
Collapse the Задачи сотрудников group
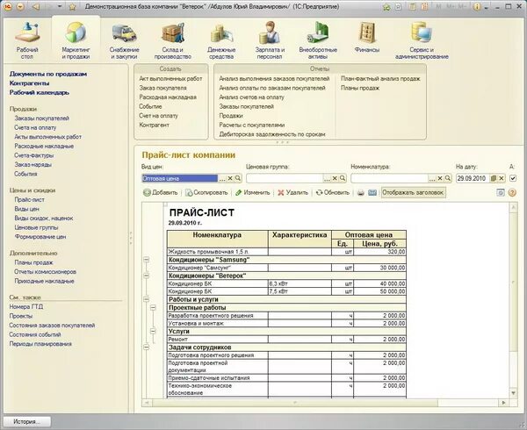(146, 348)
